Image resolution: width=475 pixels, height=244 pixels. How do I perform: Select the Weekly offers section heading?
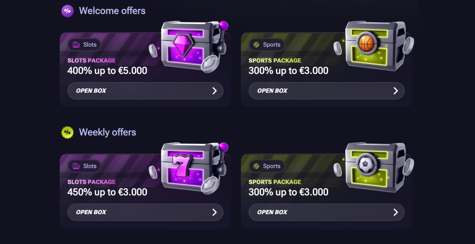click(x=107, y=132)
